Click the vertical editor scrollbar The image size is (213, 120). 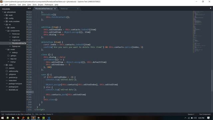click(x=212, y=81)
